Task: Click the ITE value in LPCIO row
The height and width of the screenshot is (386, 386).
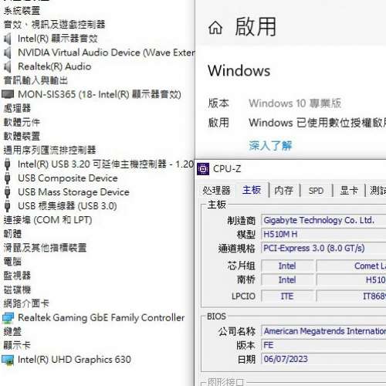Action: (287, 296)
